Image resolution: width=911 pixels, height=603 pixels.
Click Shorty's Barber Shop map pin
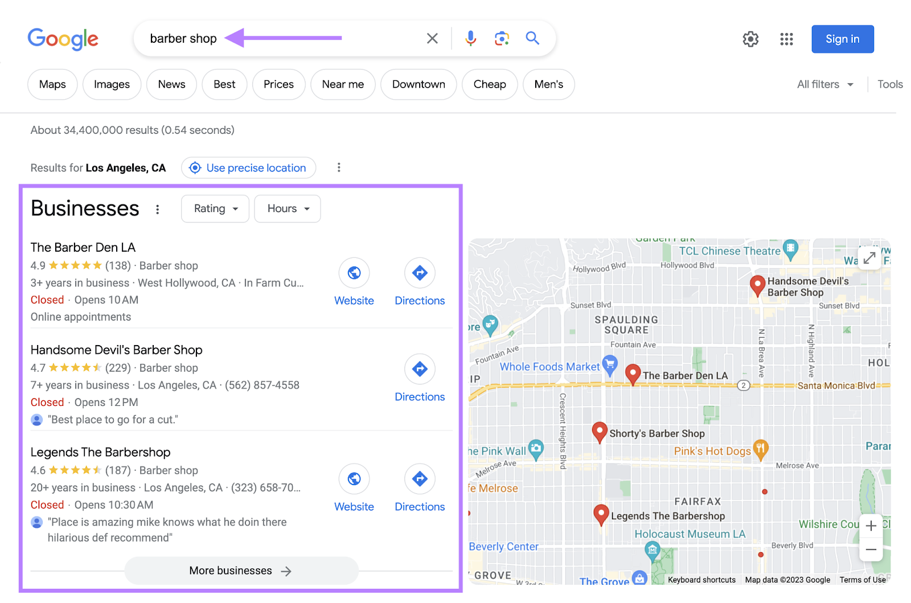pos(599,432)
